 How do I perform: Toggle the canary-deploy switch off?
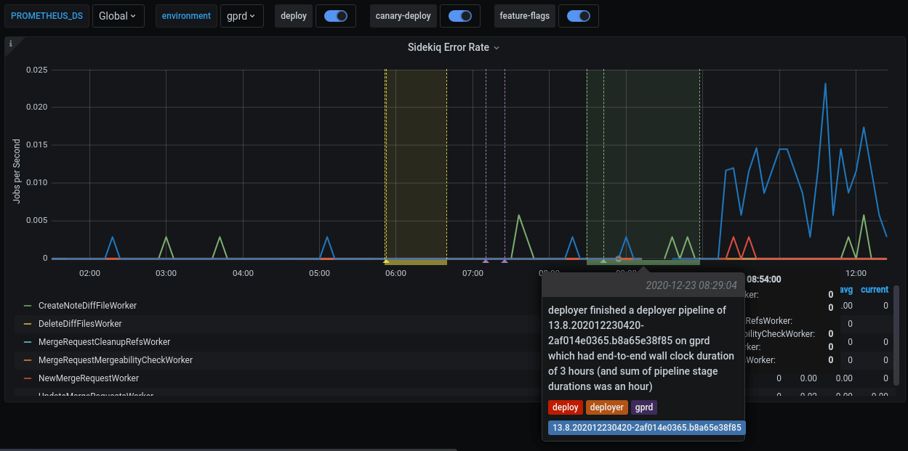tap(460, 15)
